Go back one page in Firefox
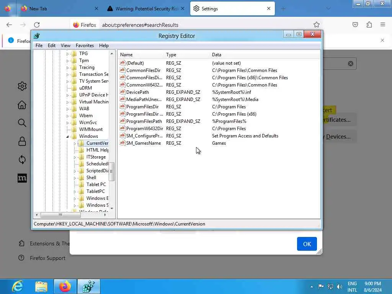This screenshot has height=294, width=392. [x=9, y=25]
